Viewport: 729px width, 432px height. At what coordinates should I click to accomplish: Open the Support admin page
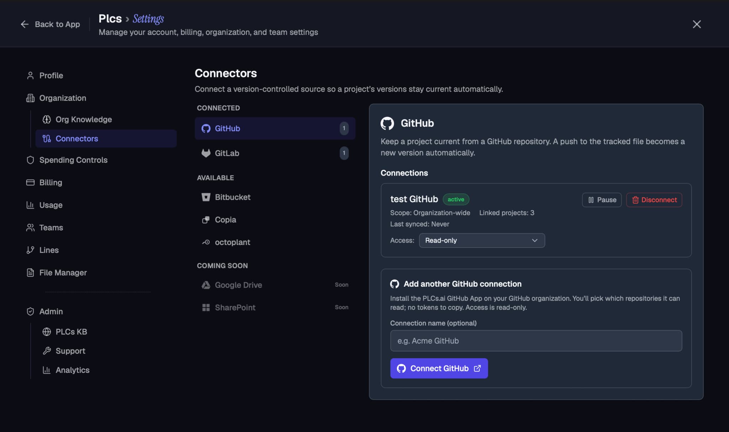click(x=70, y=351)
